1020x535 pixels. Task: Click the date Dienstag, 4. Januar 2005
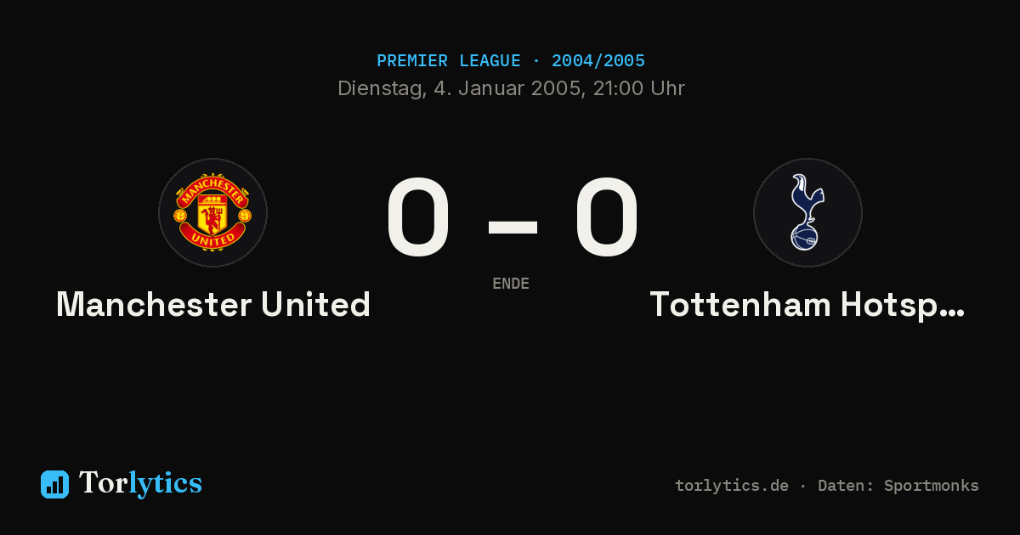(461, 88)
